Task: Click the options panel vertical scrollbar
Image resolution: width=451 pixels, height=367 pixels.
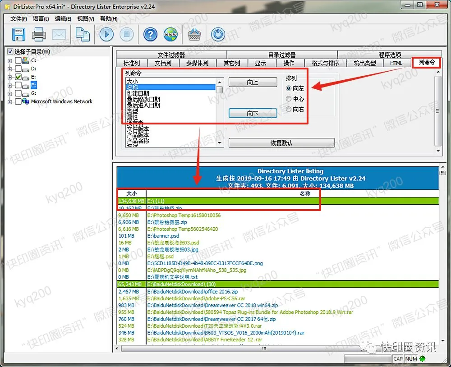Action: (438, 111)
